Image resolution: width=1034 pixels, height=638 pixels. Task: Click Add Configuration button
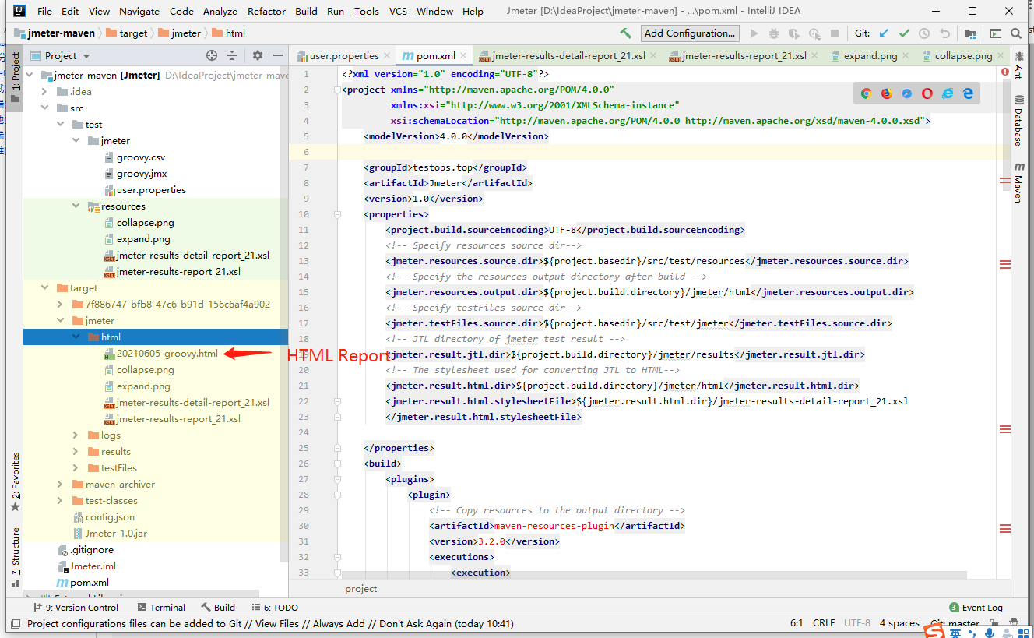click(690, 33)
